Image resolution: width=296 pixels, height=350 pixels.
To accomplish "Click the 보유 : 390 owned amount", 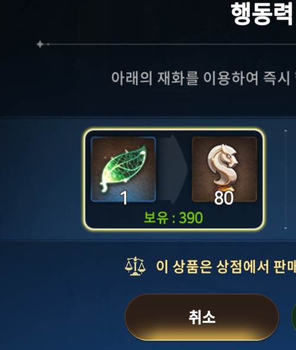I will (x=173, y=217).
